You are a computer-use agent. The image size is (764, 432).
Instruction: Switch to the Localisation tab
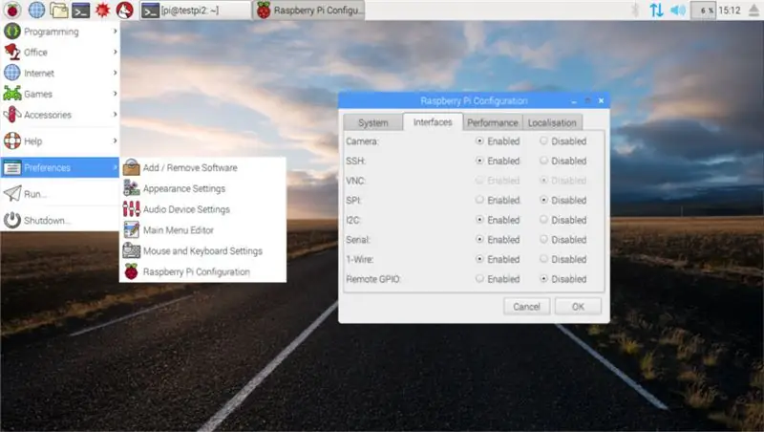(x=552, y=123)
